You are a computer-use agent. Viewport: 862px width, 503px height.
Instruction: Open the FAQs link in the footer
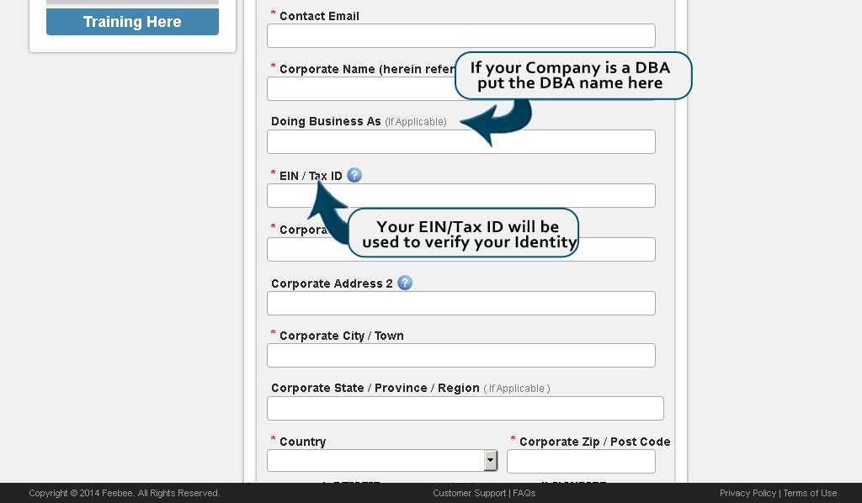(x=524, y=494)
